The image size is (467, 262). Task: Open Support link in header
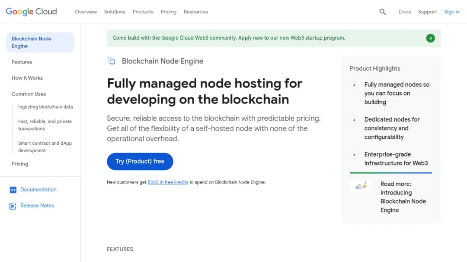pos(427,12)
